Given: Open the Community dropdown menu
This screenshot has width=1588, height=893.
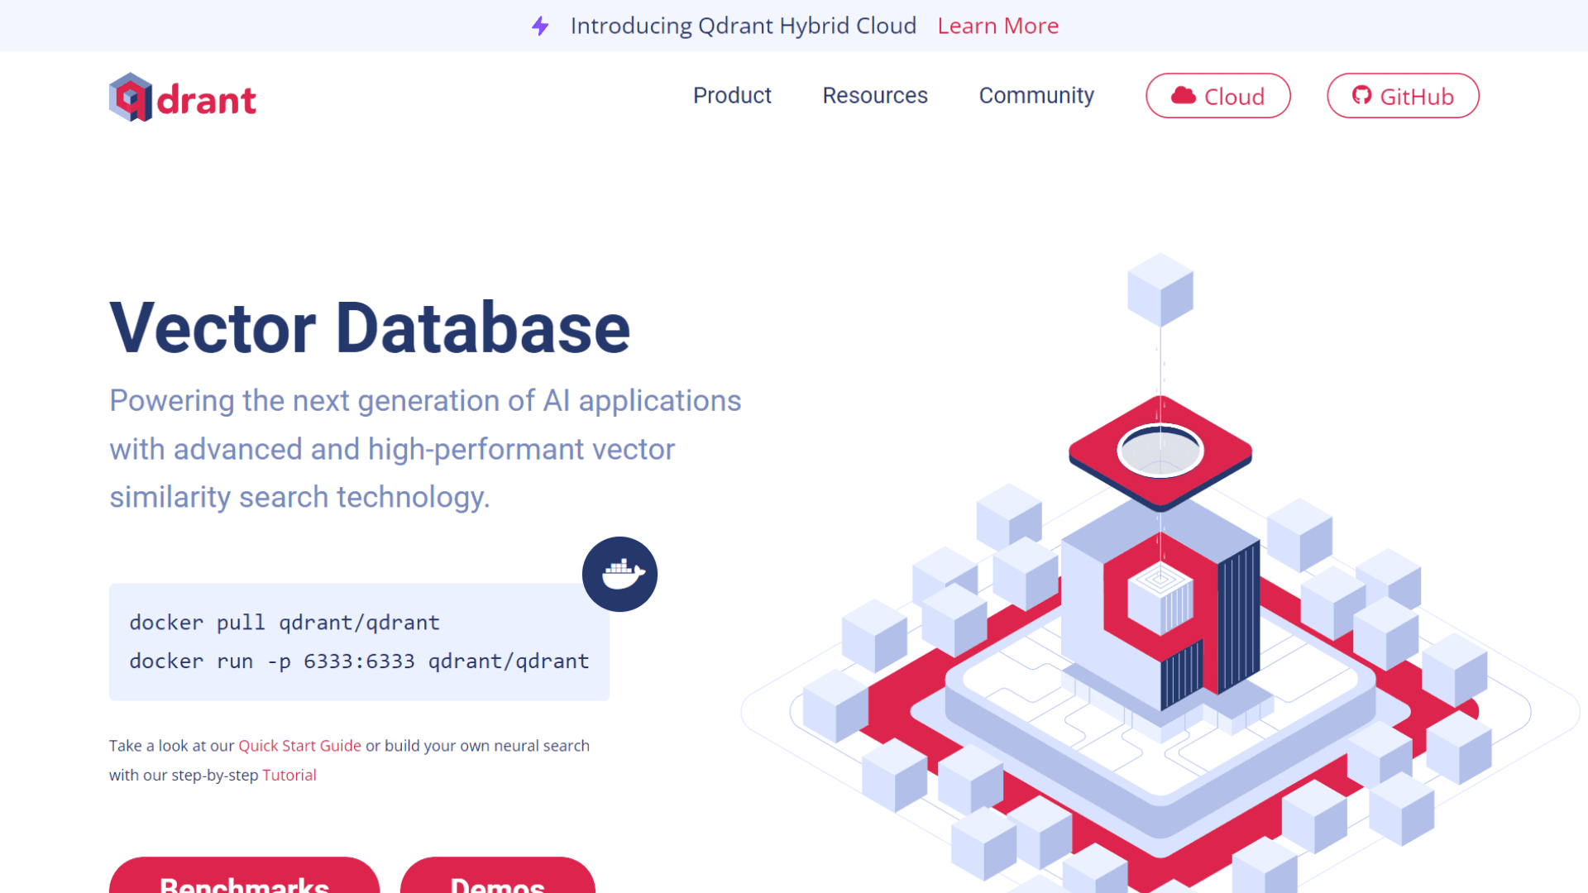Looking at the screenshot, I should pyautogui.click(x=1036, y=96).
